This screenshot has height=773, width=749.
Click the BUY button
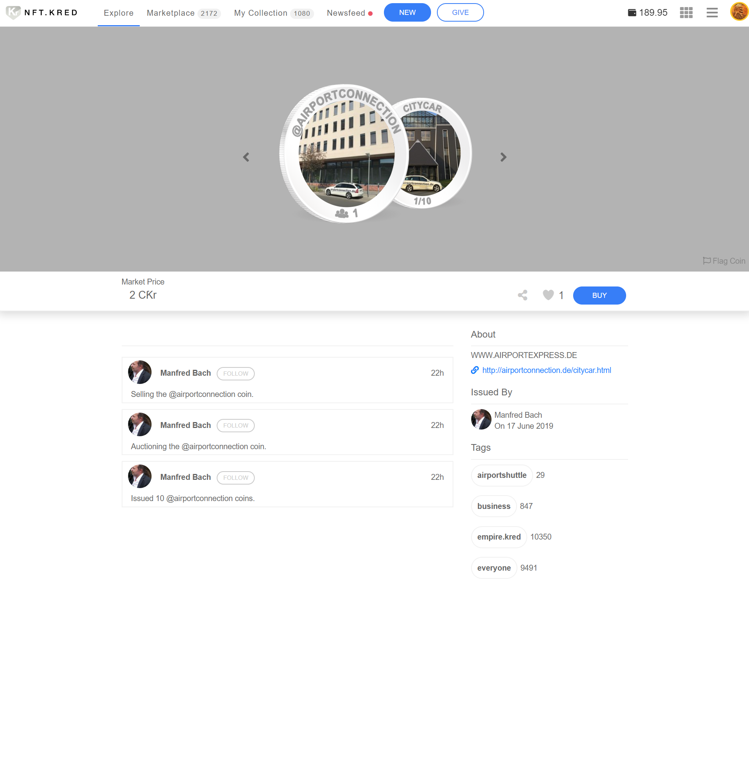pyautogui.click(x=599, y=296)
